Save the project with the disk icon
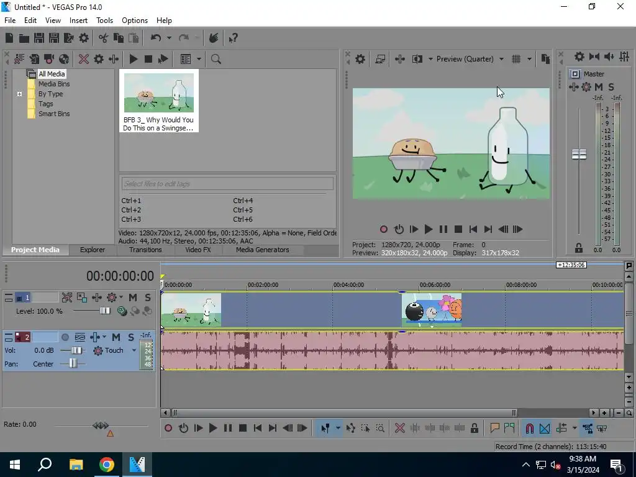This screenshot has width=636, height=477. point(39,38)
